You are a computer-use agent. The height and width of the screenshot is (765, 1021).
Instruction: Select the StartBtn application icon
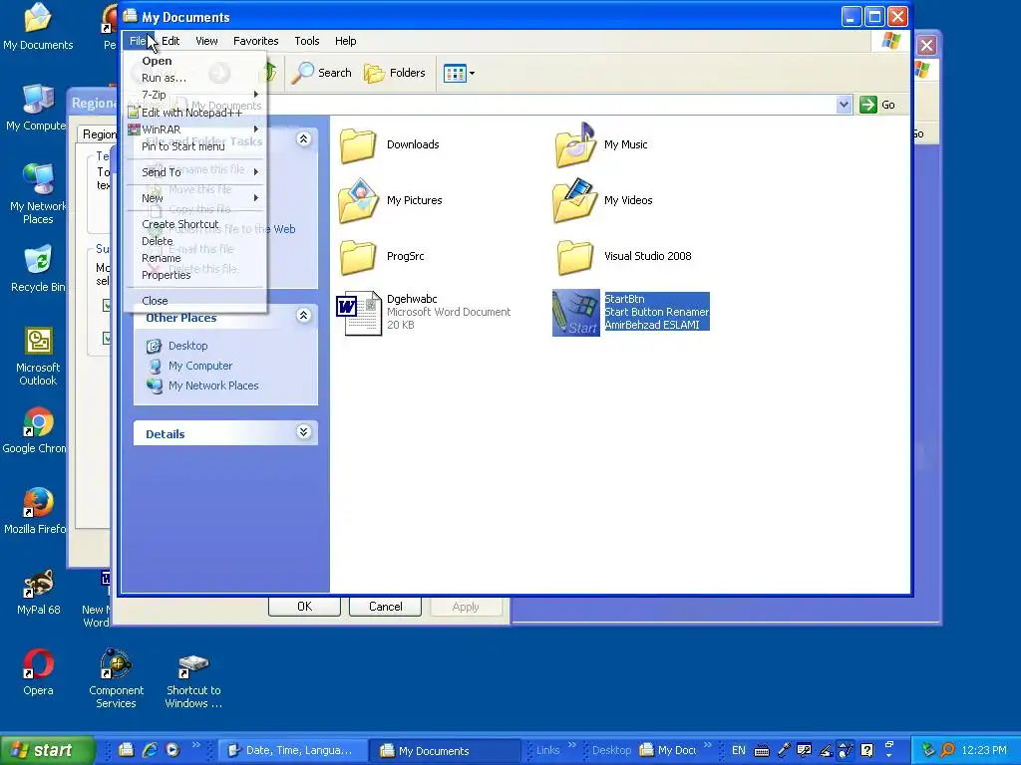[x=575, y=313]
